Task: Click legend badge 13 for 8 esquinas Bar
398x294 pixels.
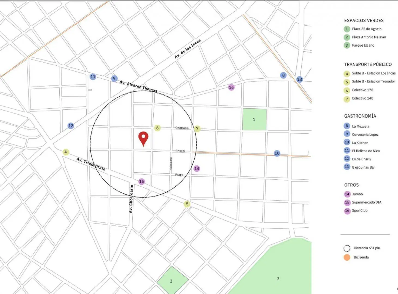Action: 347,167
